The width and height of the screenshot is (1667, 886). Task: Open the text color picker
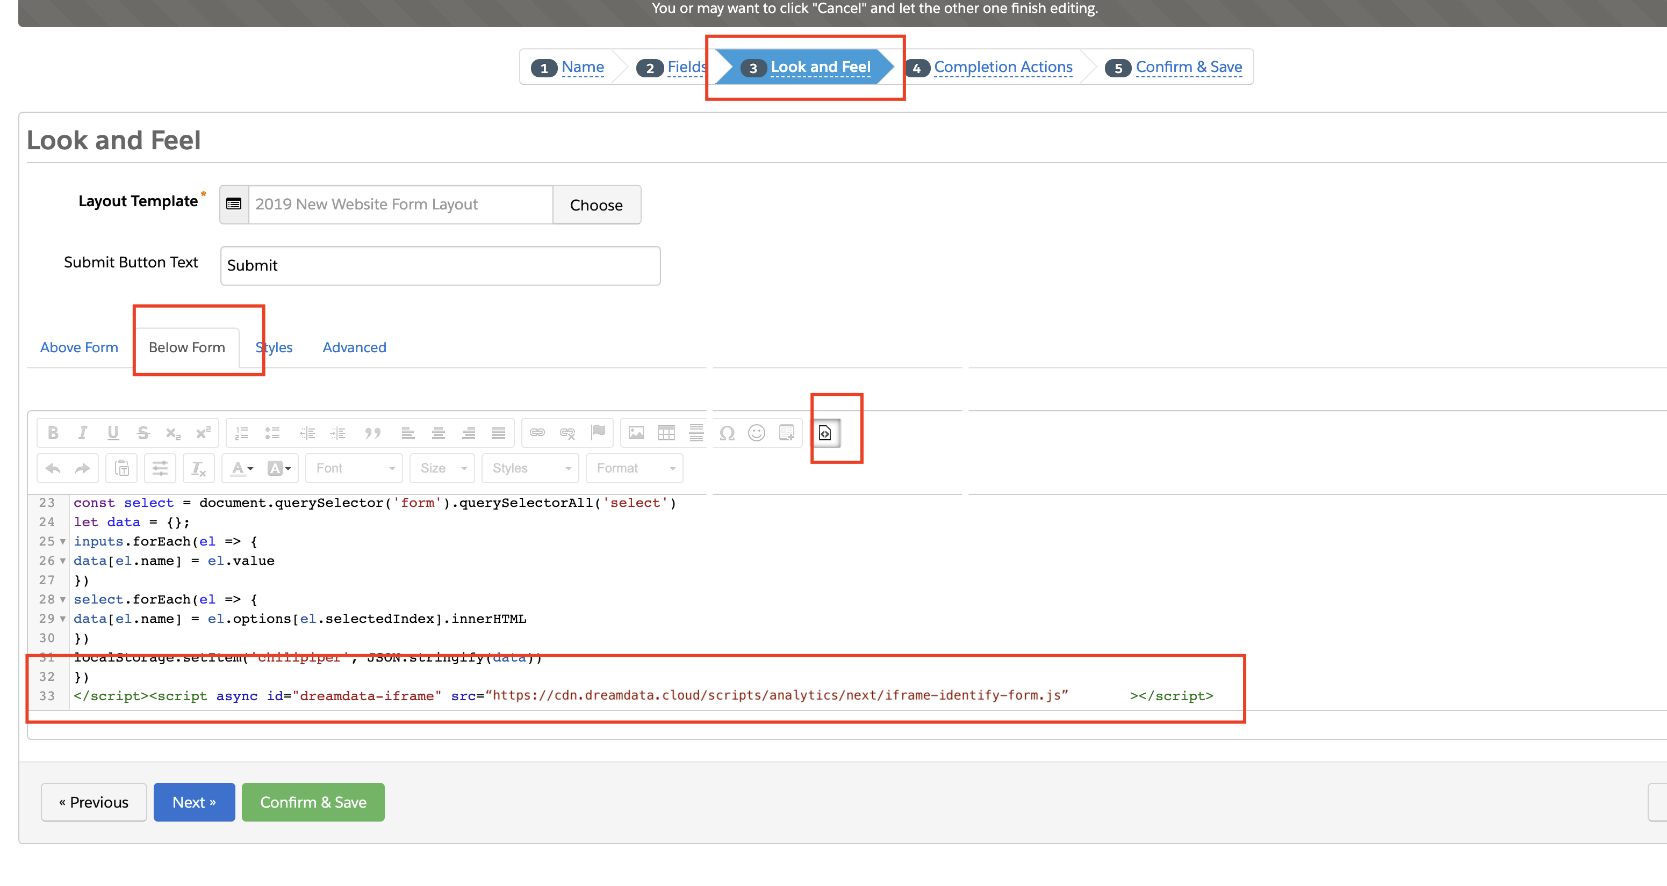243,468
